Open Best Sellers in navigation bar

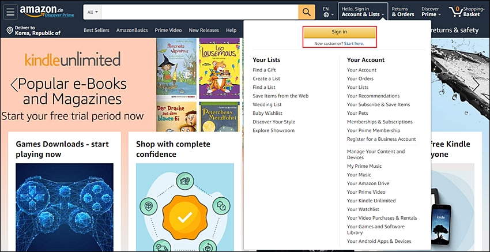pyautogui.click(x=96, y=31)
